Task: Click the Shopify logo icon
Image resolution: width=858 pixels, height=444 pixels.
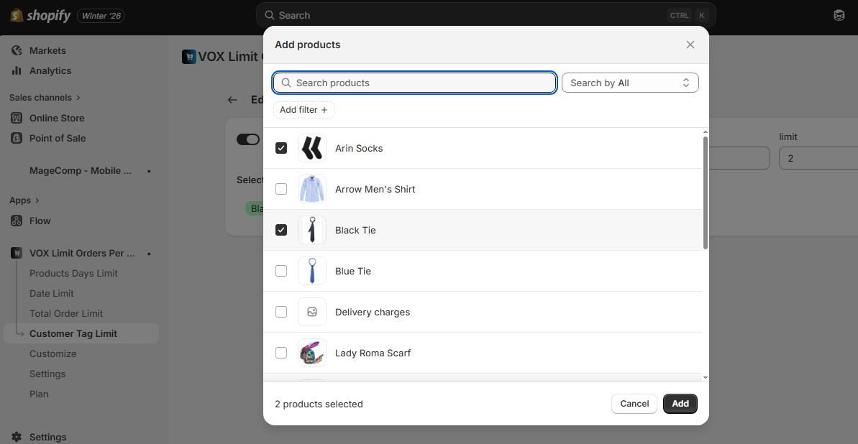Action: tap(17, 15)
